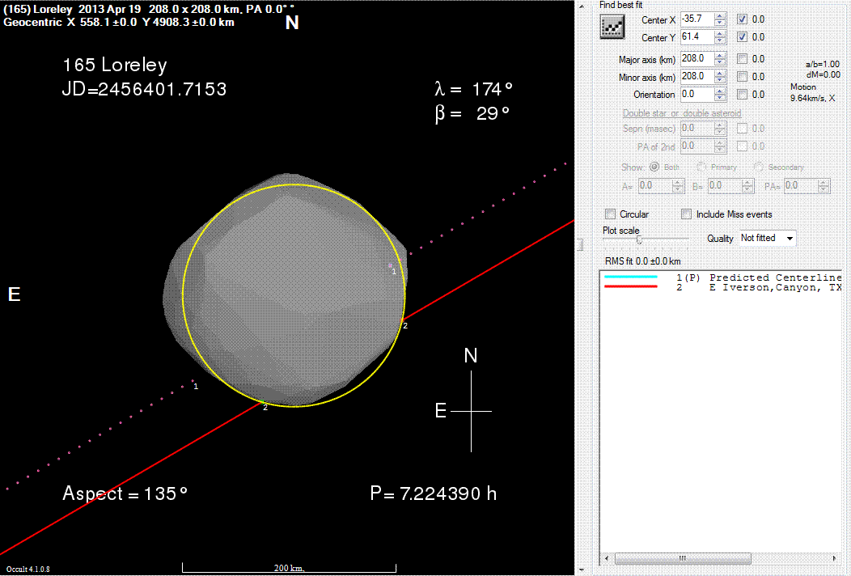851x576 pixels.
Task: Adjust Major axis using its spinner arrows
Action: click(x=720, y=58)
